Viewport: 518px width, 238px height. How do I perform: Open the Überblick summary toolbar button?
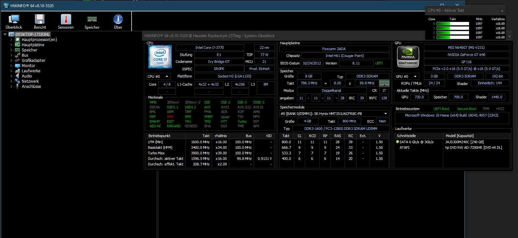pyautogui.click(x=14, y=22)
